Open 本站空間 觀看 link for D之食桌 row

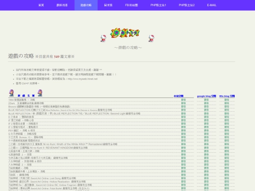[183, 117]
